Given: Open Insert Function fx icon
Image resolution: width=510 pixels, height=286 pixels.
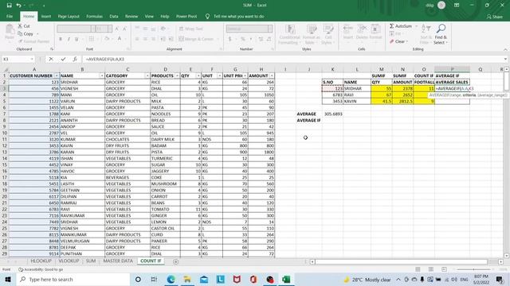Looking at the screenshot, I should pyautogui.click(x=75, y=59).
